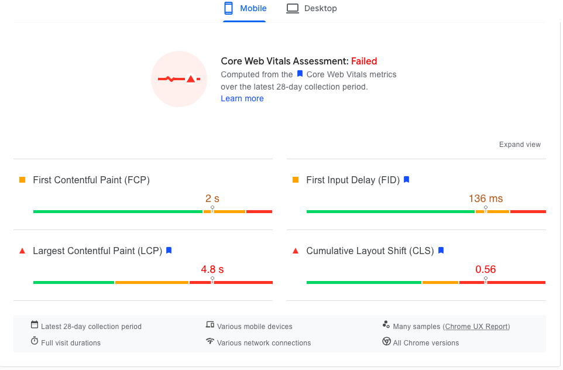
Task: Click the bookmark icon beside First Input Delay
Action: [407, 180]
